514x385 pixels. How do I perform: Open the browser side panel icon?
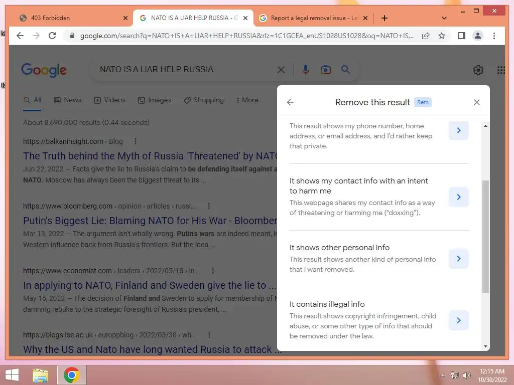(462, 36)
